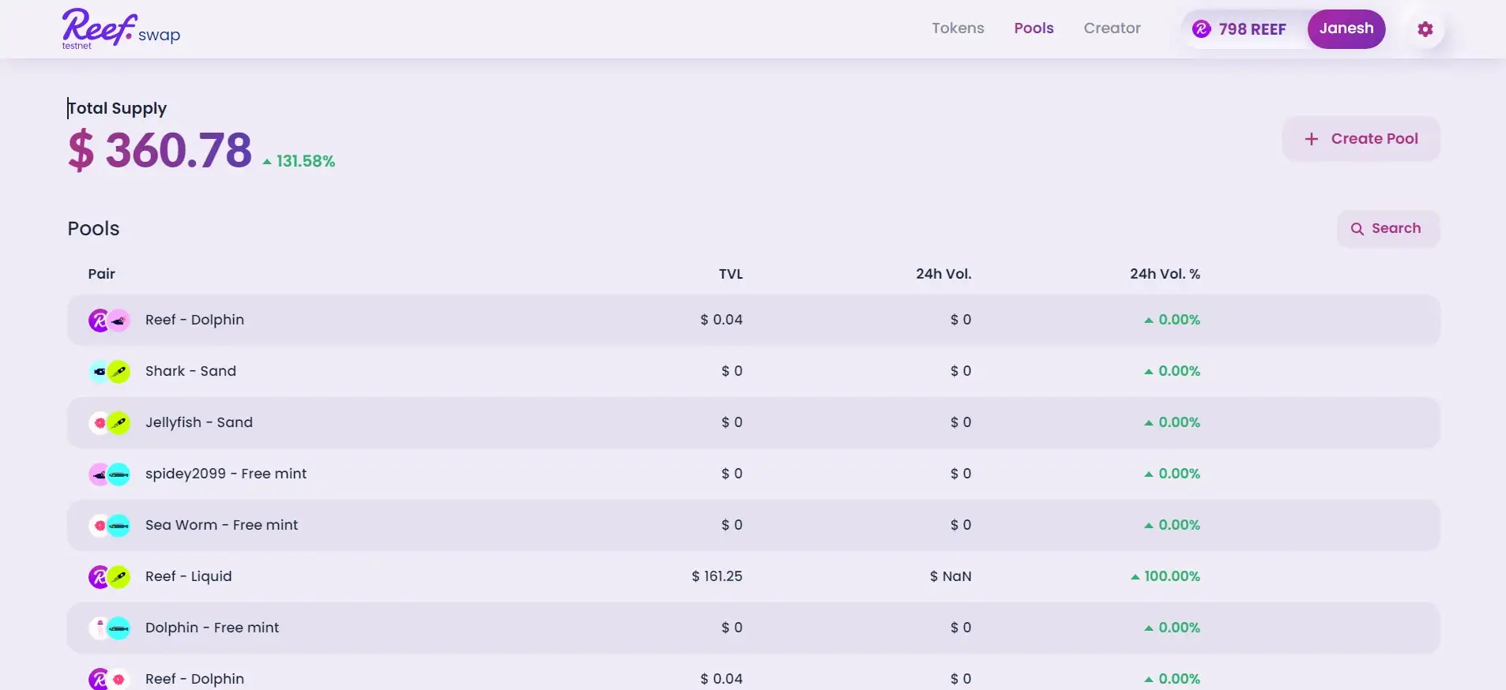Click the Search pools button
The image size is (1506, 690).
1387,229
